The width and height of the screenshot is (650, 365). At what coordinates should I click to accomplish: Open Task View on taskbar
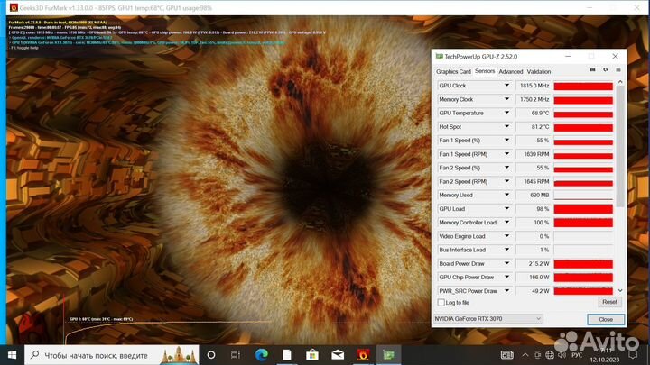tap(235, 355)
